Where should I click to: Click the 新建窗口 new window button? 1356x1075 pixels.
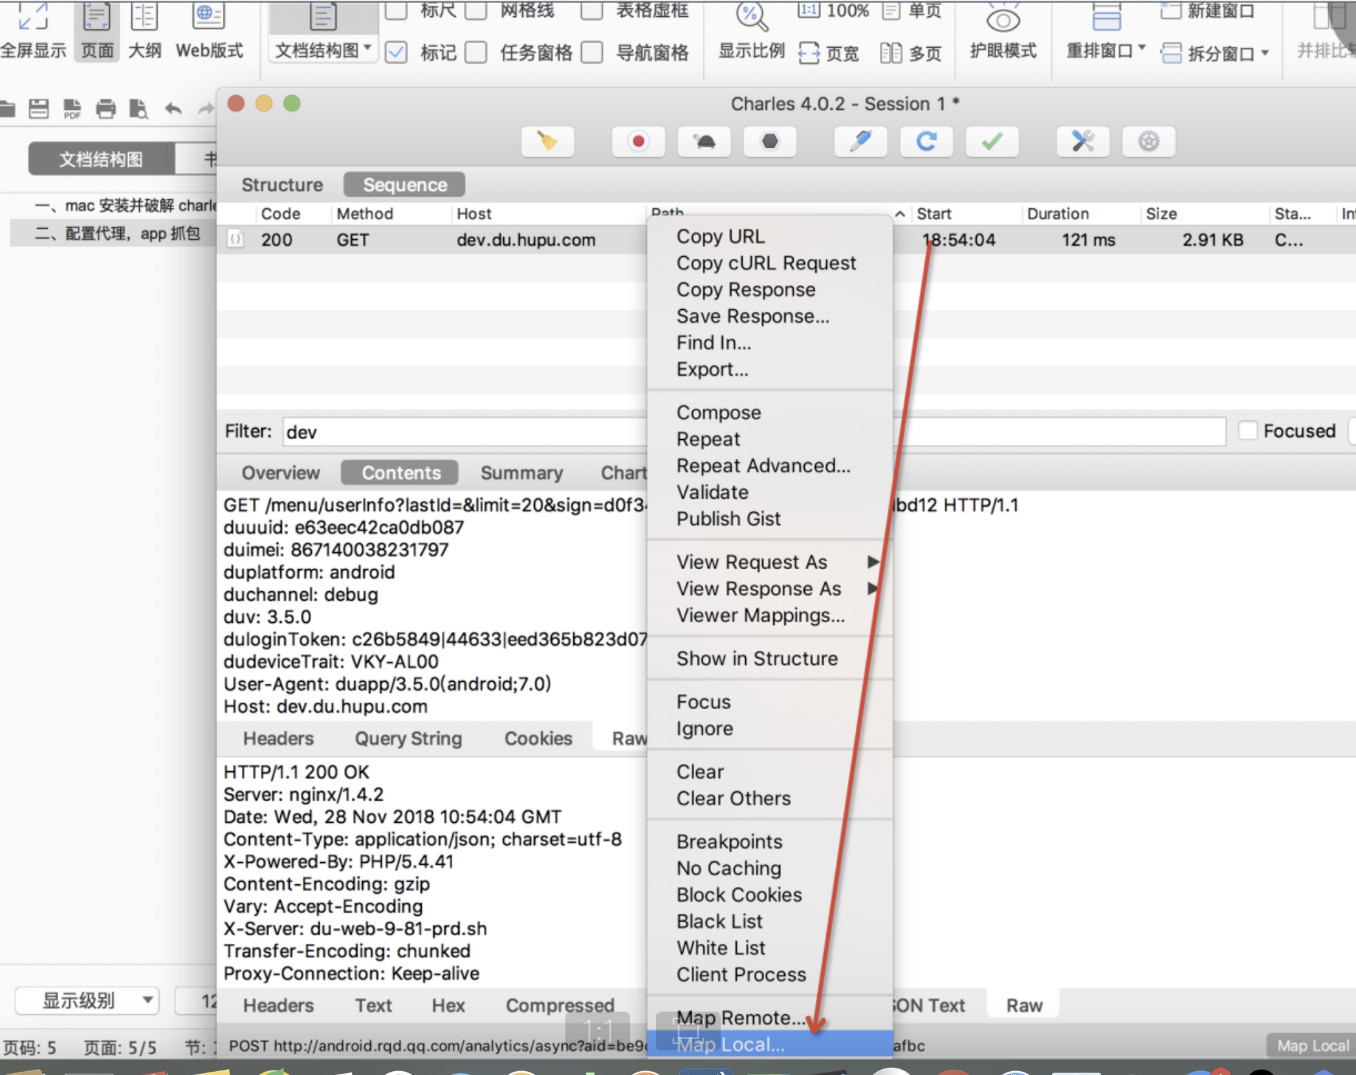[1208, 10]
